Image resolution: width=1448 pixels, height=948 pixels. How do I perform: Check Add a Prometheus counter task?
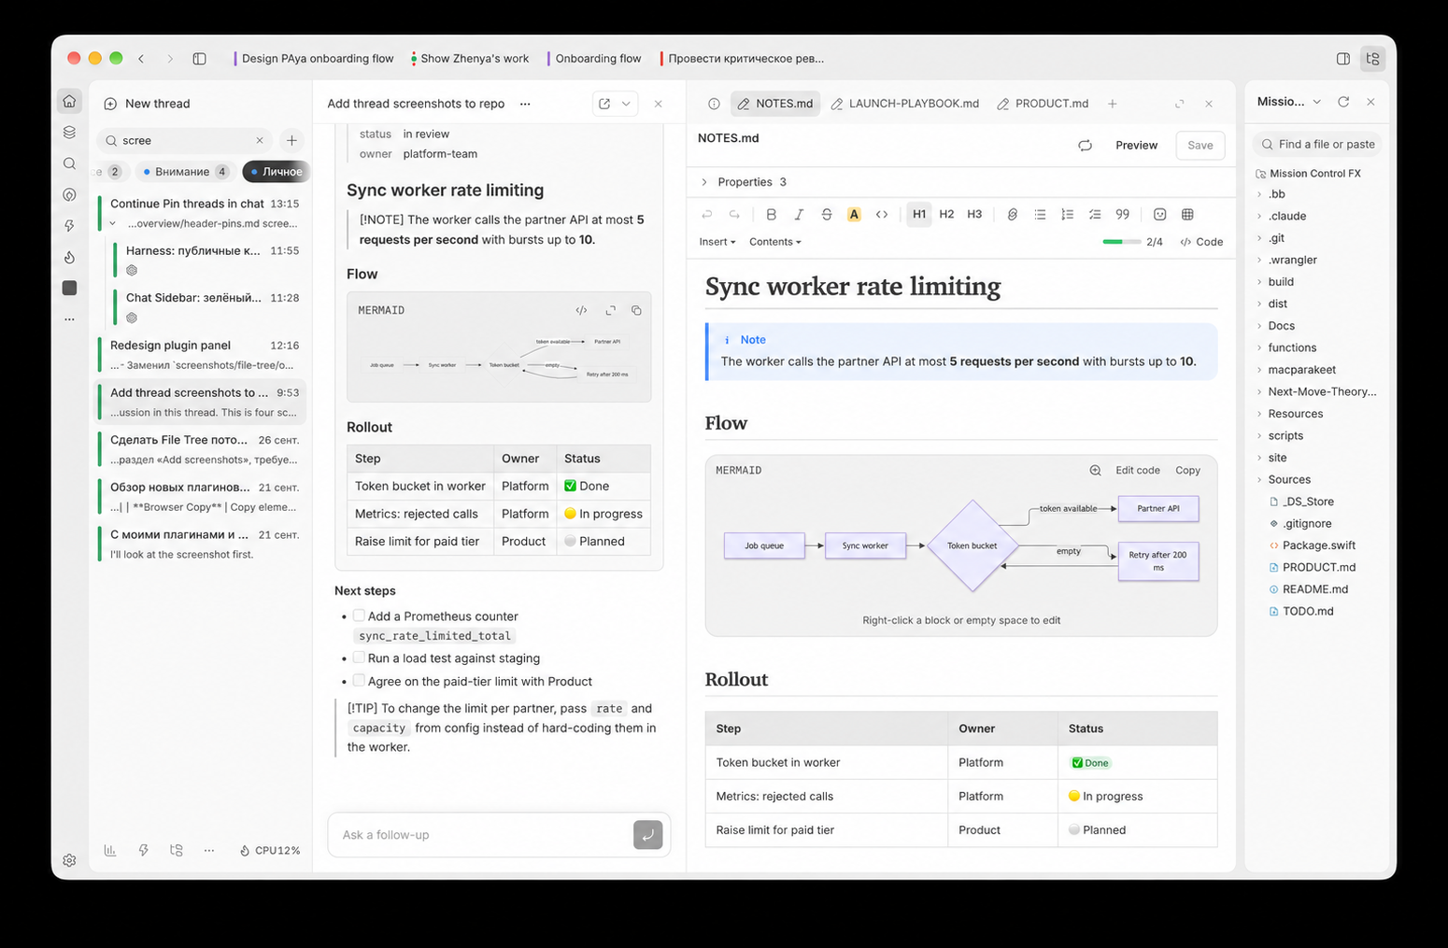pos(359,615)
